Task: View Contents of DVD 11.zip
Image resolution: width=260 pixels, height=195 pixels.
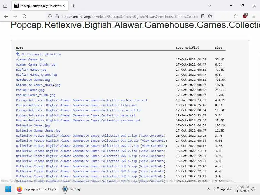Action: click(x=154, y=146)
